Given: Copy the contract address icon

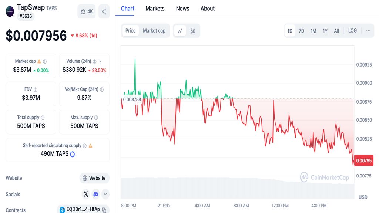Looking at the screenshot, I should coord(104,210).
